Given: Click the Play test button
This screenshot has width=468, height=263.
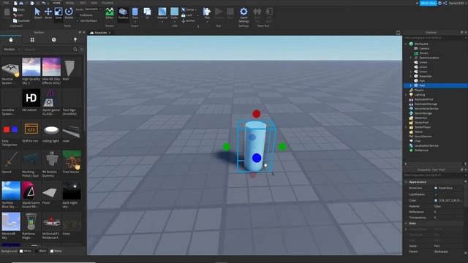Looking at the screenshot, I should coord(206,13).
